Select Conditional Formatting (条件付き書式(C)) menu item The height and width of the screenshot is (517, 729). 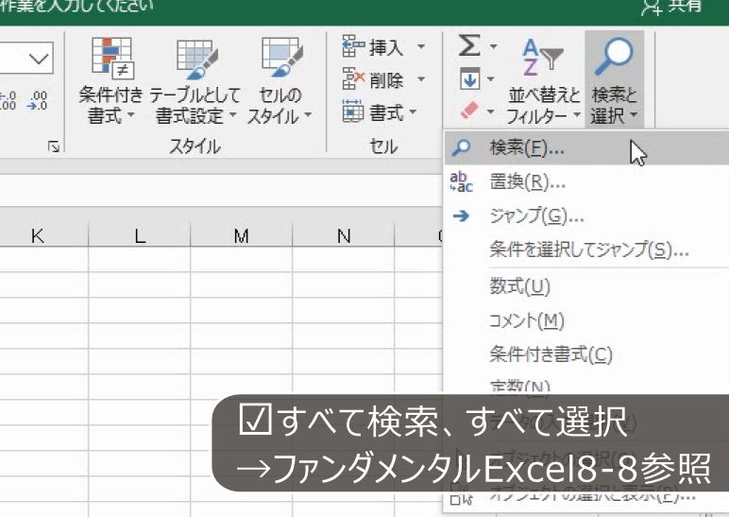coord(586,355)
